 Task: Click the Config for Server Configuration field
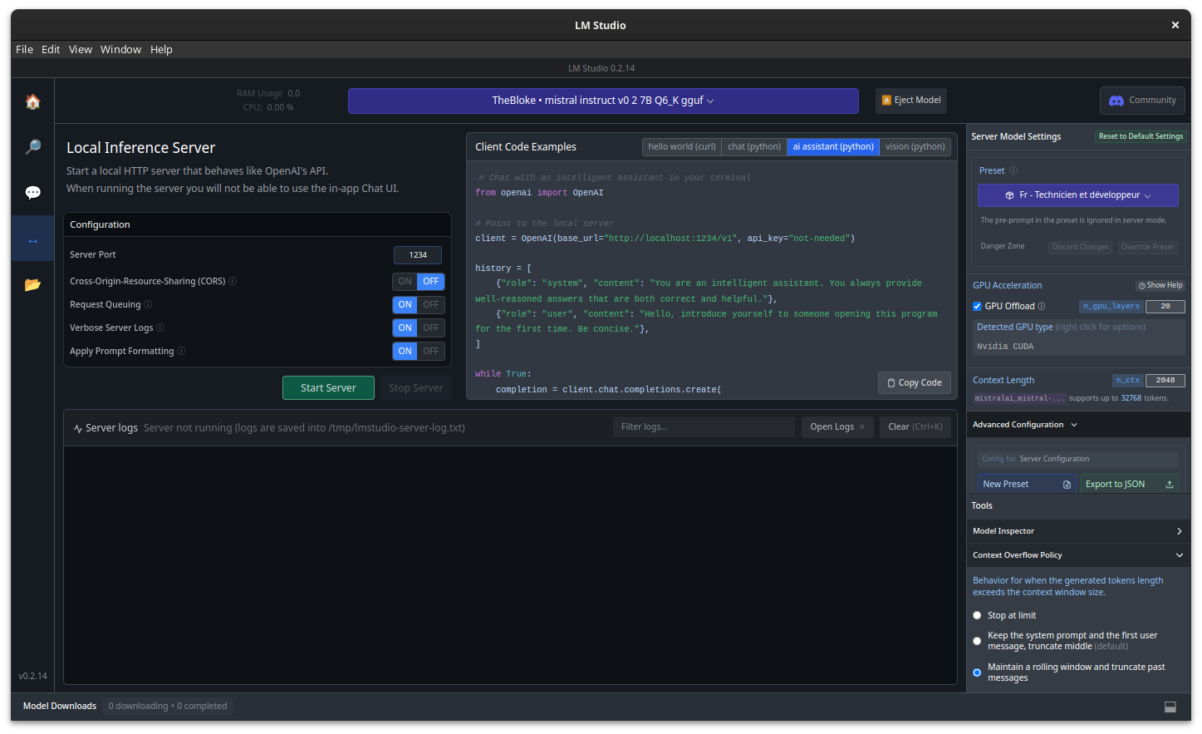[x=1078, y=459]
